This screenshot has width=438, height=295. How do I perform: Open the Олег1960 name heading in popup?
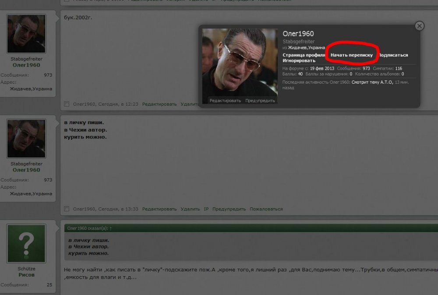click(x=298, y=34)
